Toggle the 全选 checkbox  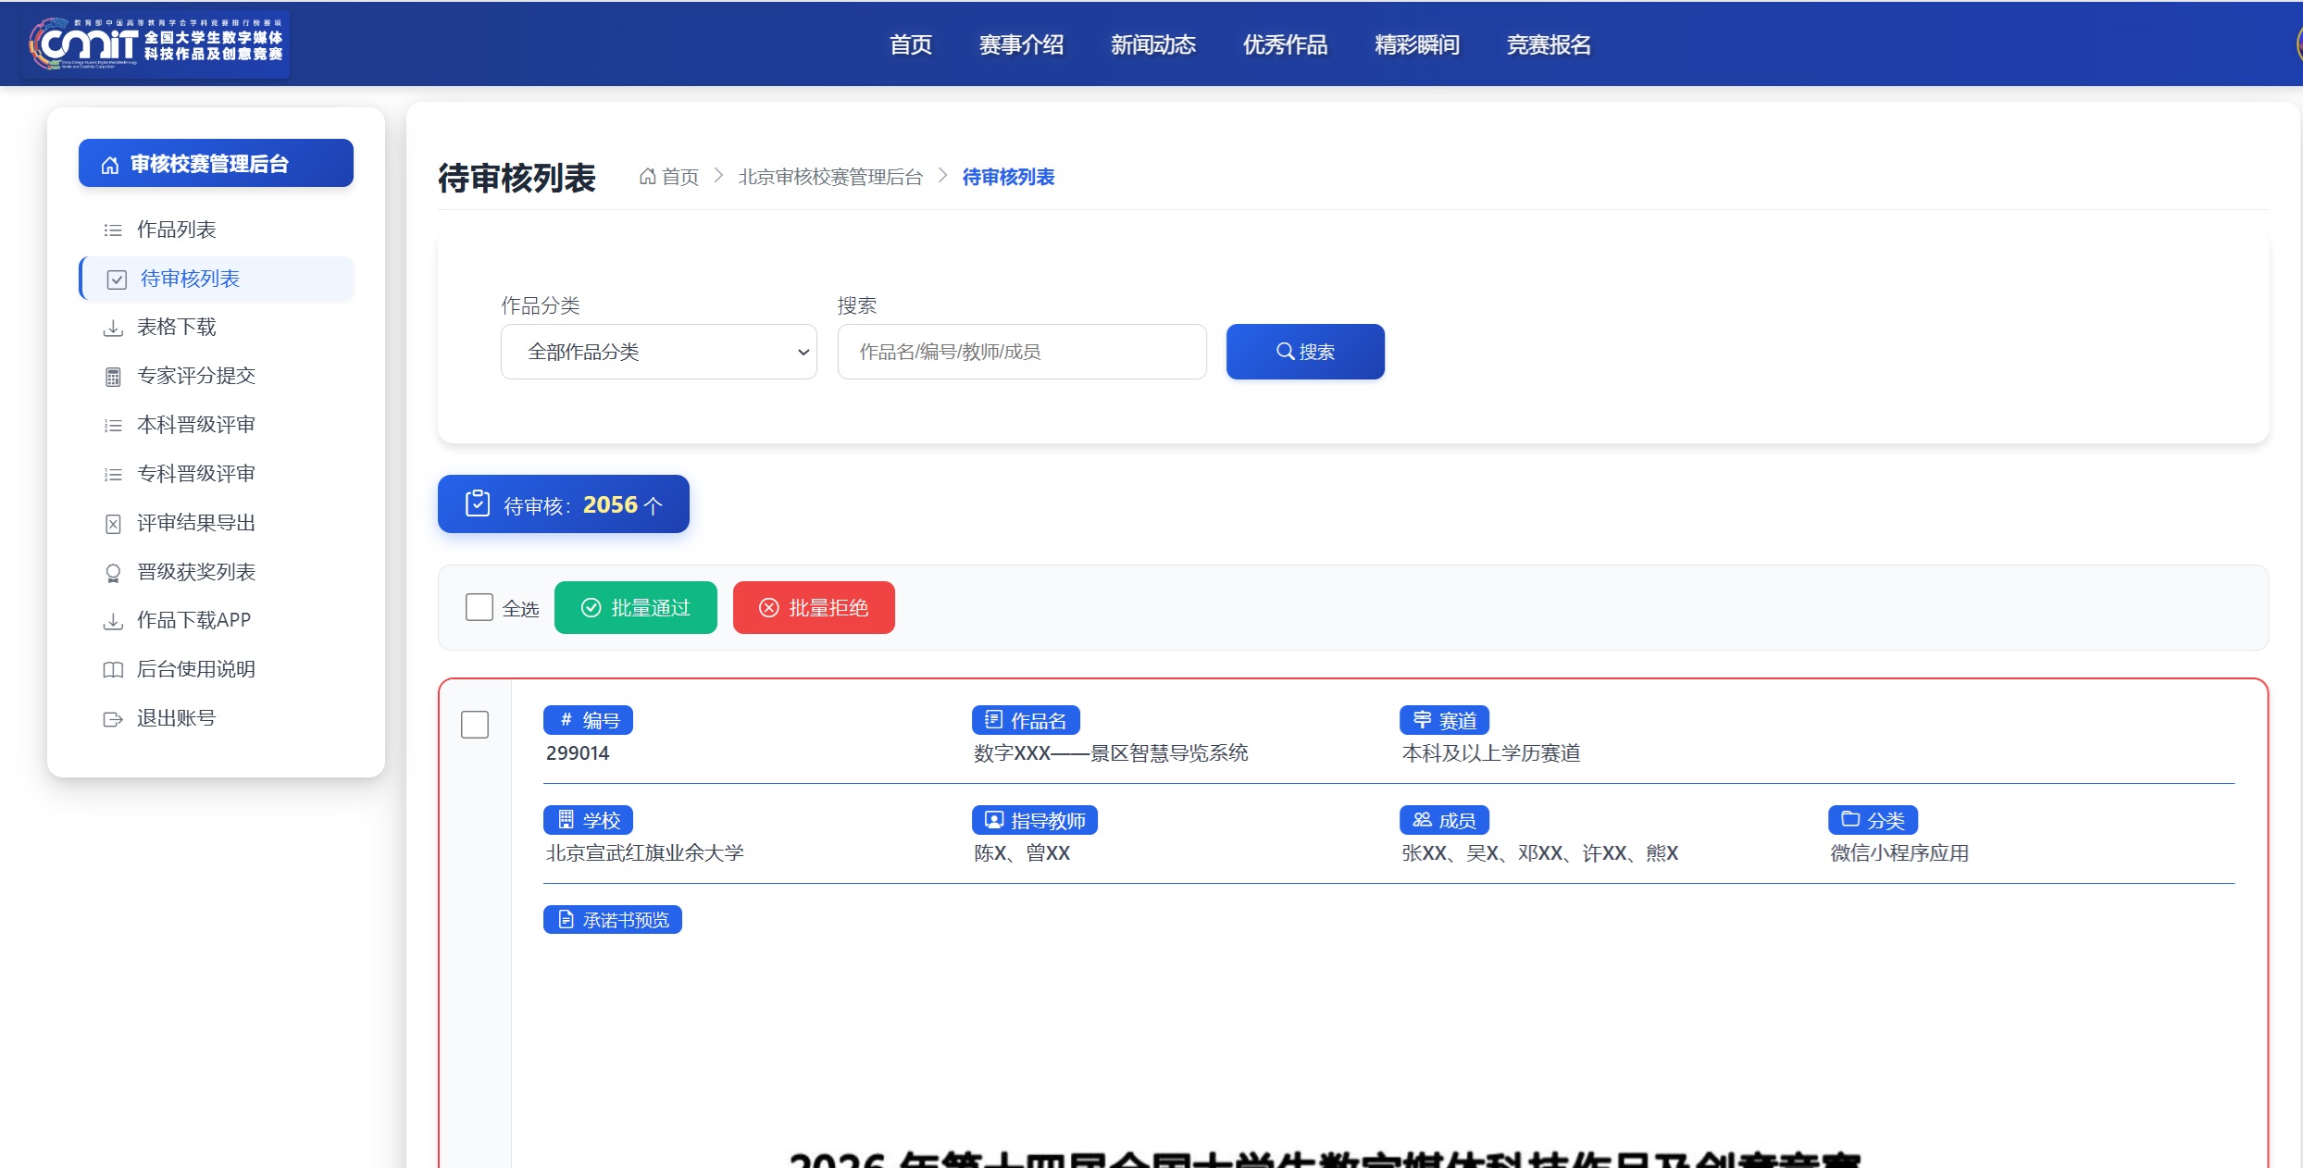click(x=479, y=607)
